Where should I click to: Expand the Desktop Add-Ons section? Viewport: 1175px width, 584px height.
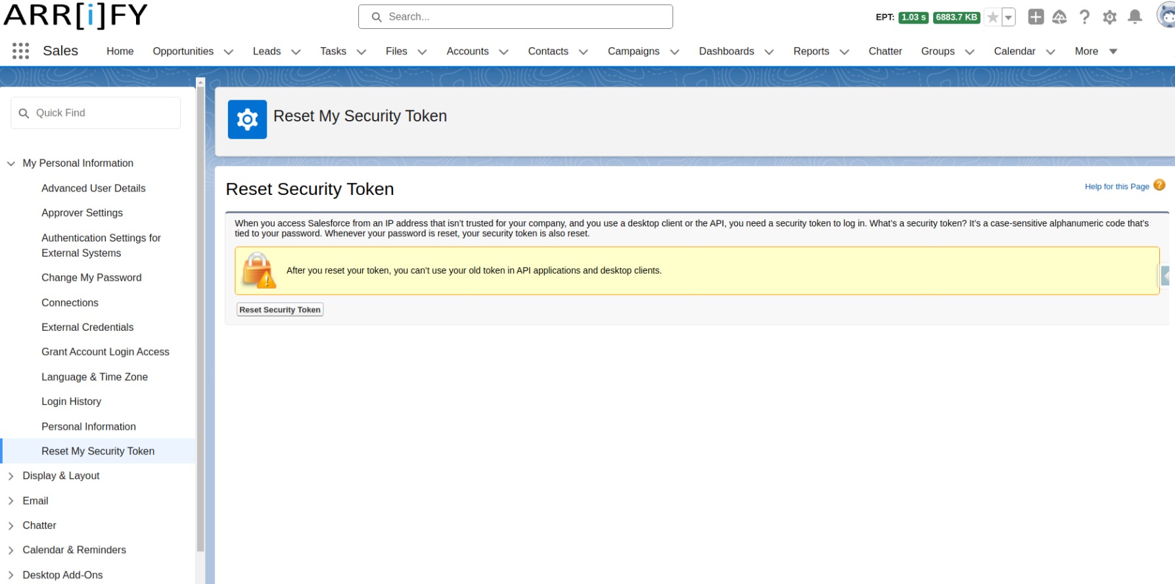click(11, 575)
